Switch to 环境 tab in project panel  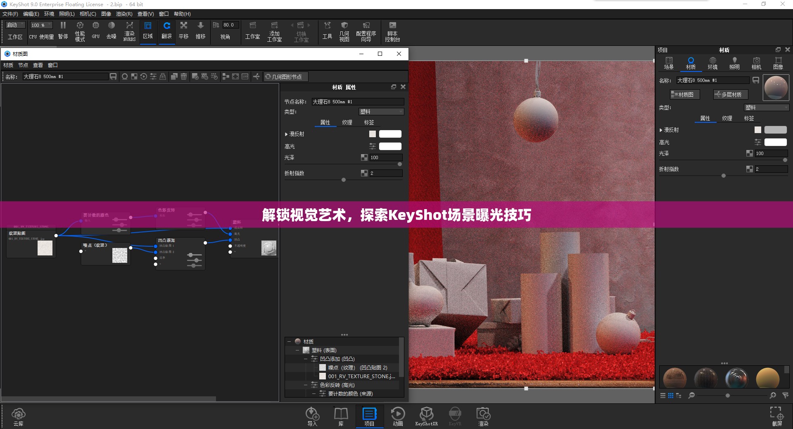[712, 64]
